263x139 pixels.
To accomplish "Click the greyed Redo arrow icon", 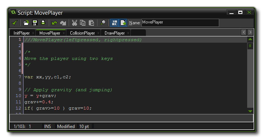I will [x=63, y=23].
